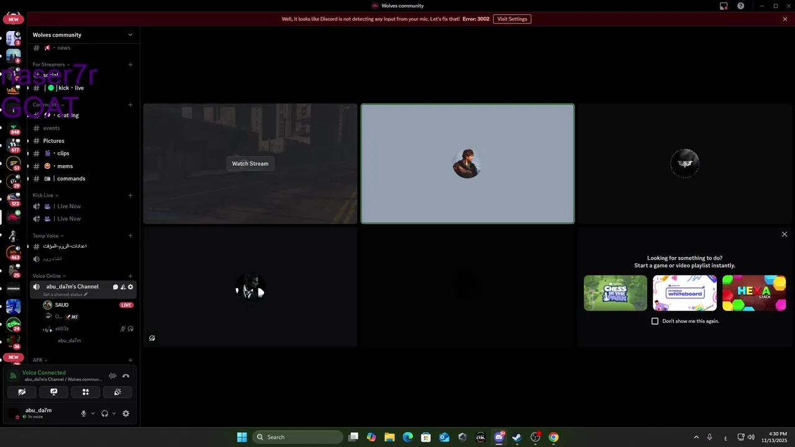Click the Voice Connected status text
This screenshot has height=447, width=795.
pos(44,372)
